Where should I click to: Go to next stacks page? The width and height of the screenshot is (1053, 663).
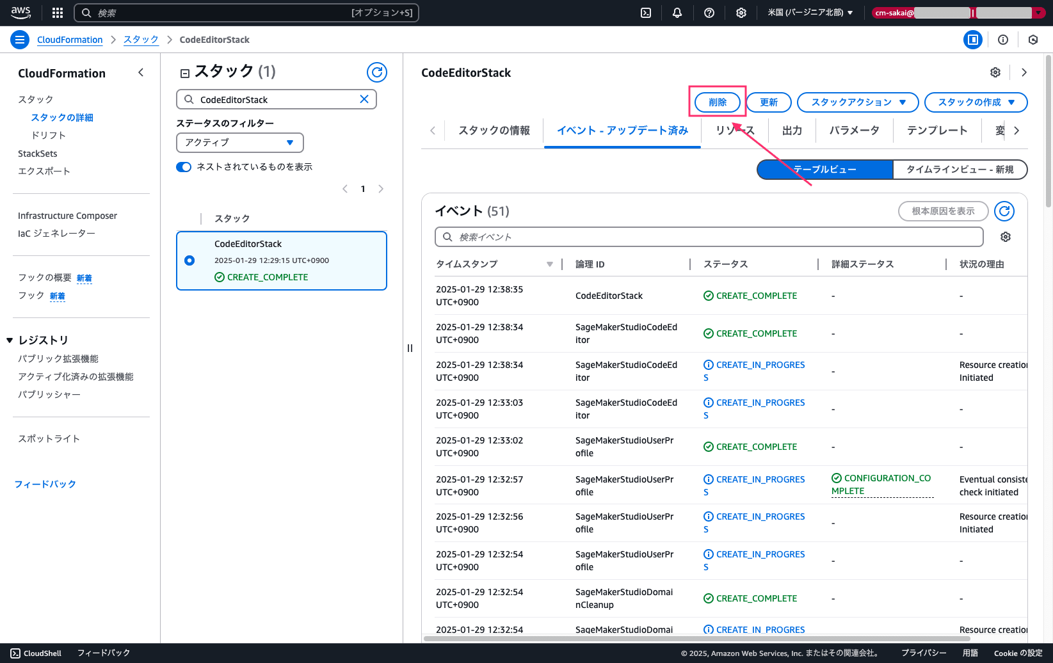[381, 189]
